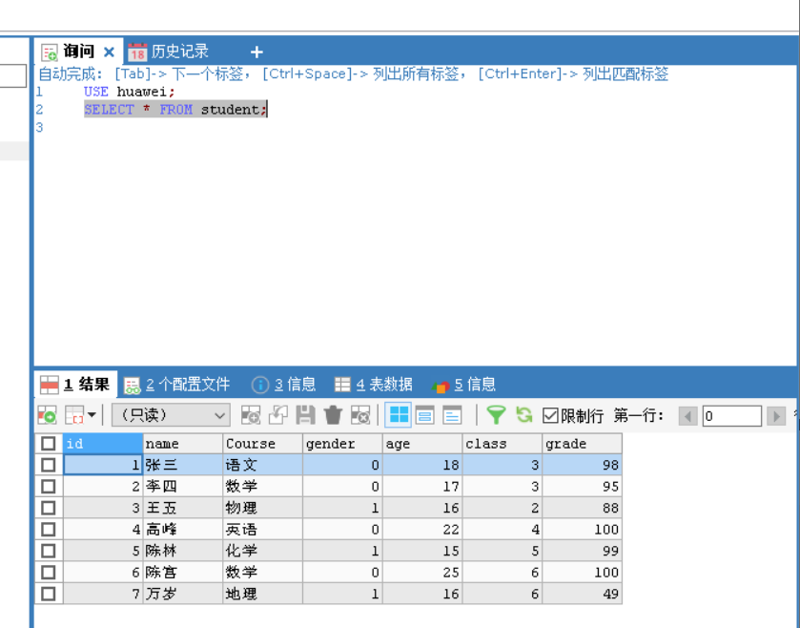Select the text view icon
Image resolution: width=800 pixels, height=628 pixels.
click(x=452, y=415)
